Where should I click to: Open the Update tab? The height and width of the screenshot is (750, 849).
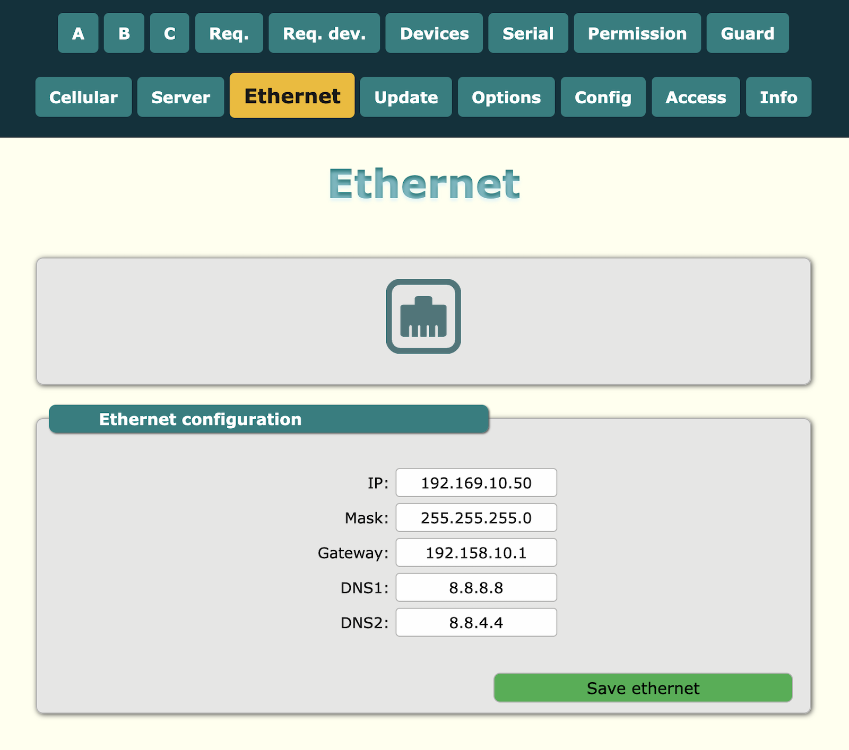(406, 97)
